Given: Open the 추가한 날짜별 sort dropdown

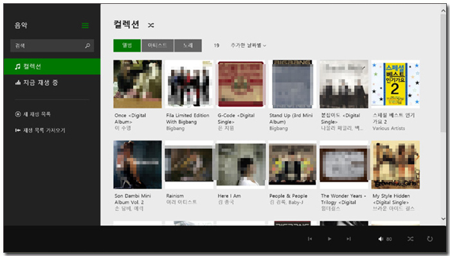Looking at the screenshot, I should click(248, 46).
